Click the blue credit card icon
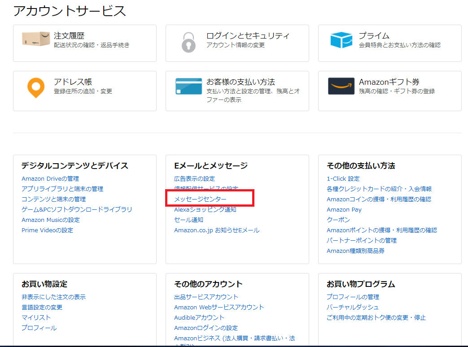 (188, 86)
